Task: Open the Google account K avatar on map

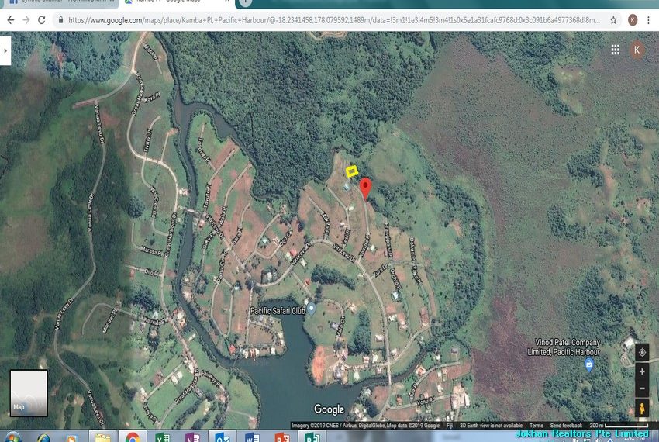Action: click(637, 50)
